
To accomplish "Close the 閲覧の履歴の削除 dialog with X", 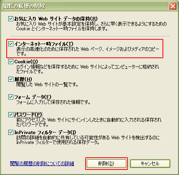I will pos(173,6).
